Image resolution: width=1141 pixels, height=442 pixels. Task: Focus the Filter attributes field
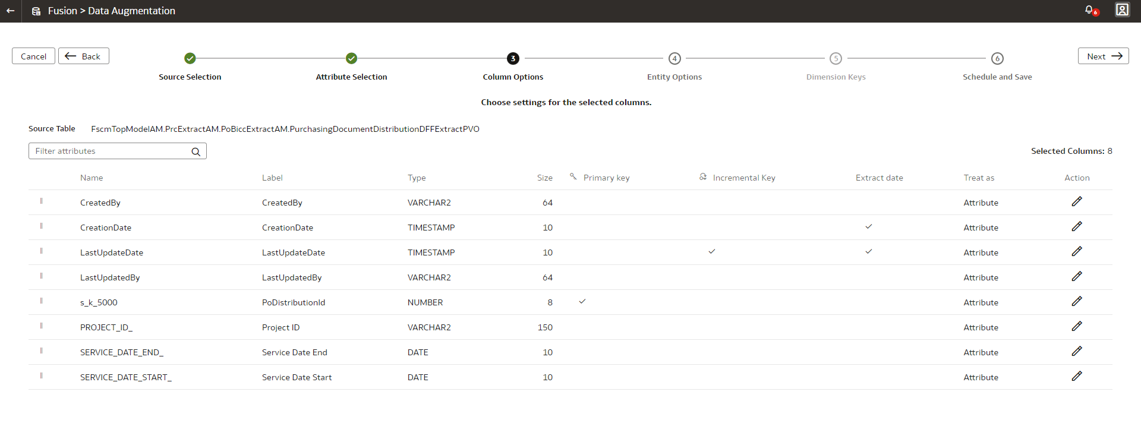110,151
